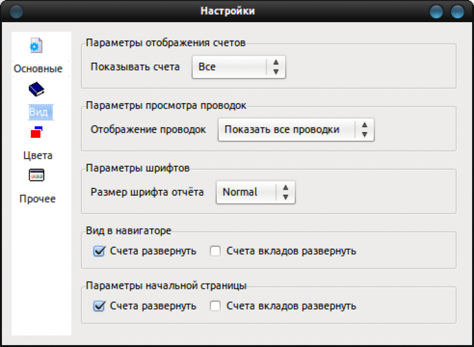Click the Настройки window title bar

tap(228, 11)
